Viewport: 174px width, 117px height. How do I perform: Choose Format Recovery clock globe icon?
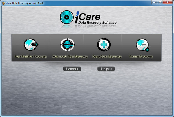point(143,45)
